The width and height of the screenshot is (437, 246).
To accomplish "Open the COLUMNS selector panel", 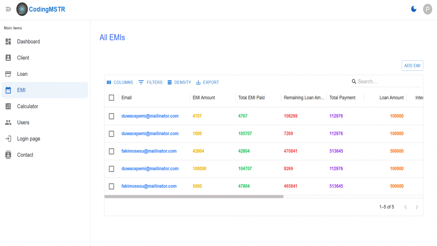I will (120, 82).
